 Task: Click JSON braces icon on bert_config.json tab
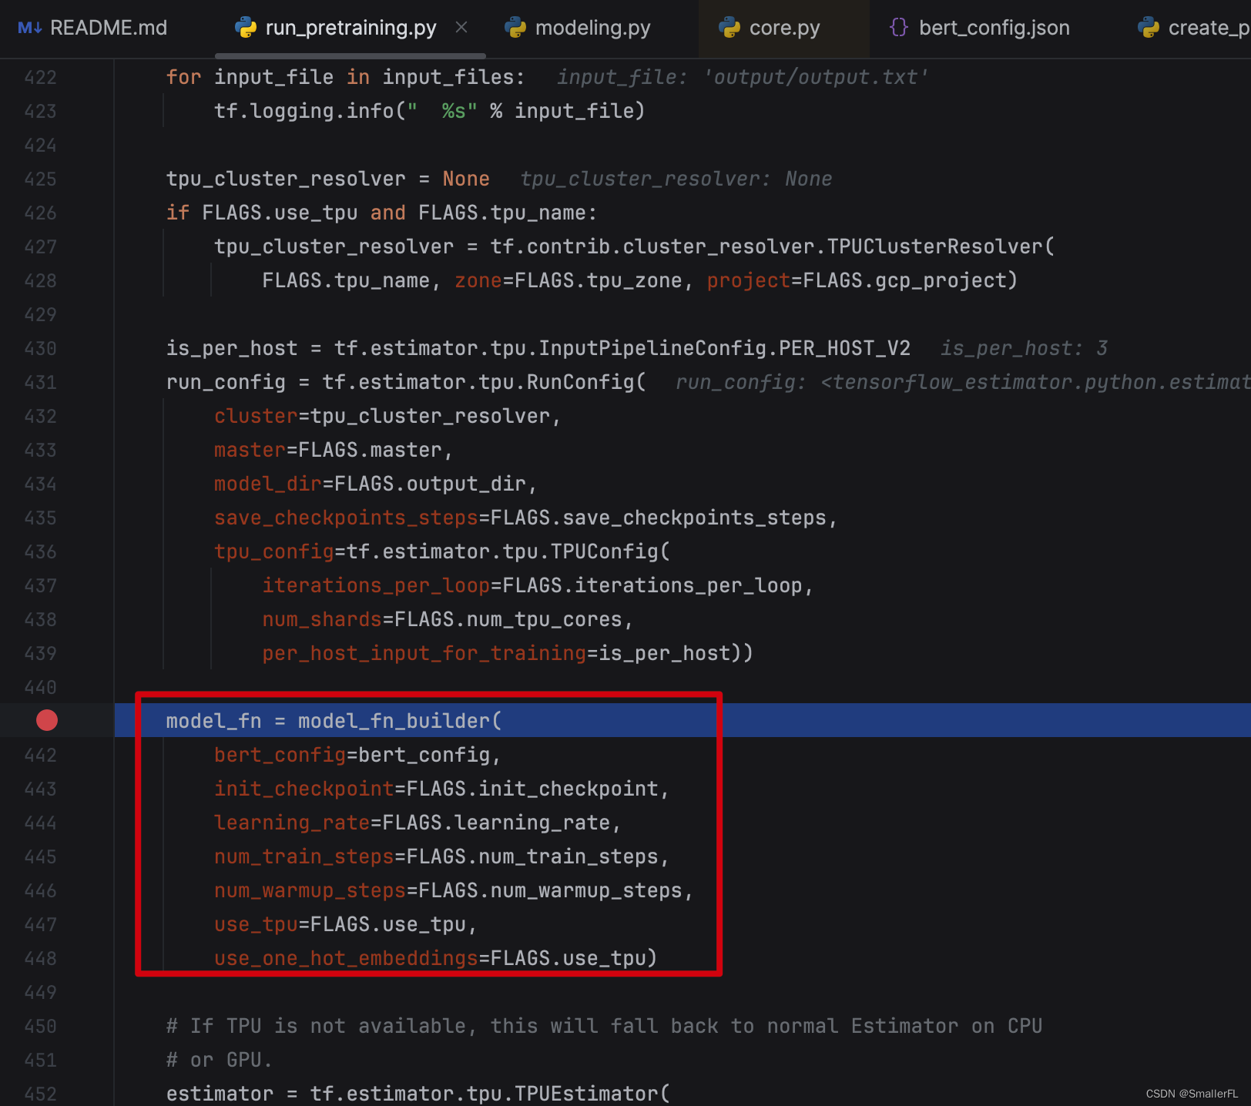[898, 28]
